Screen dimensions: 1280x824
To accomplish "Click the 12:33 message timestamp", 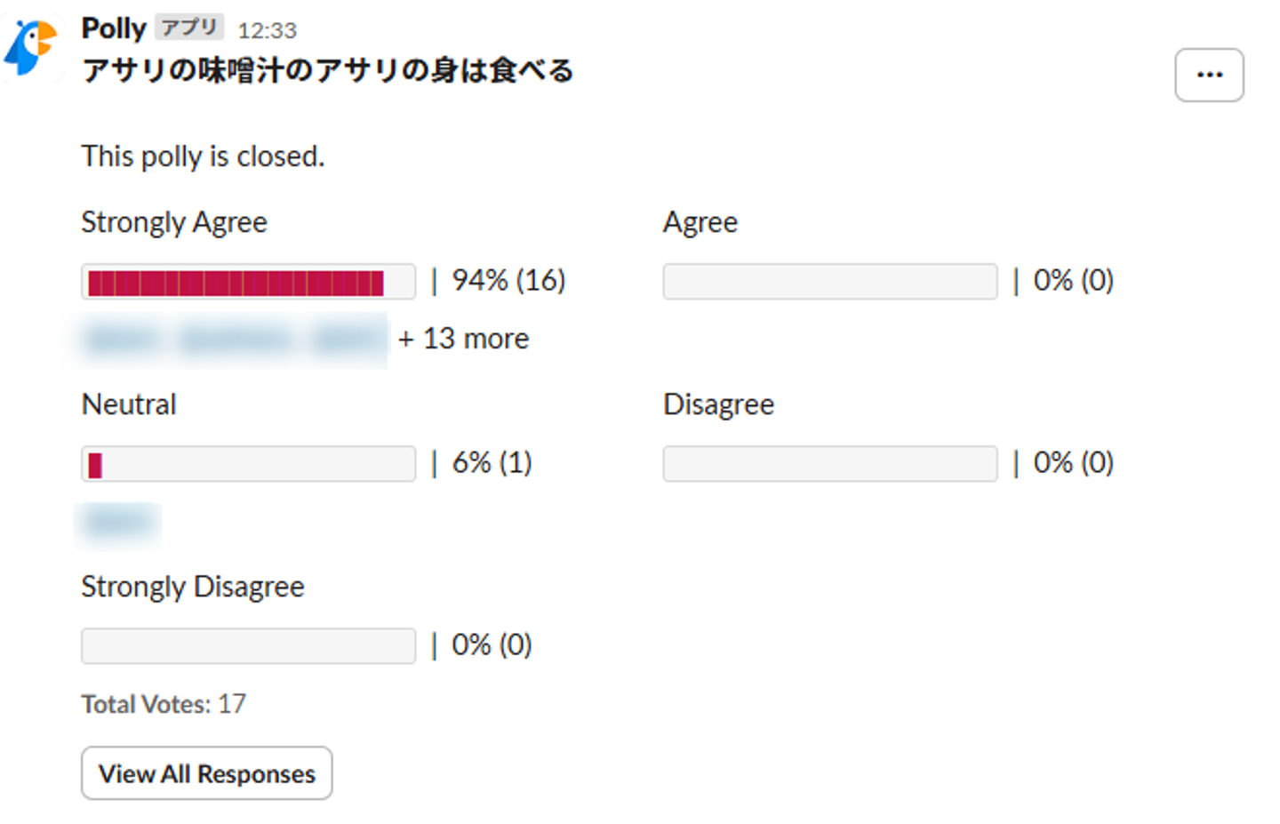I will [x=267, y=31].
